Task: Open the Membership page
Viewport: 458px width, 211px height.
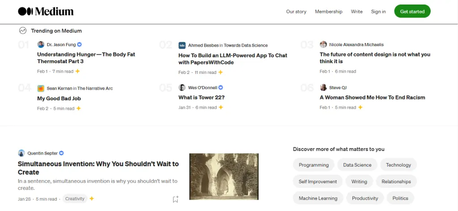Action: [329, 12]
